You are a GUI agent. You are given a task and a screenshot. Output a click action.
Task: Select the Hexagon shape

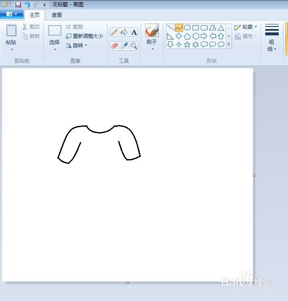(196, 36)
